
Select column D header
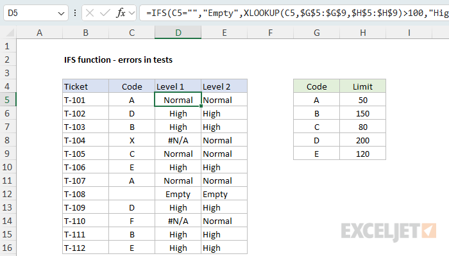tap(178, 33)
